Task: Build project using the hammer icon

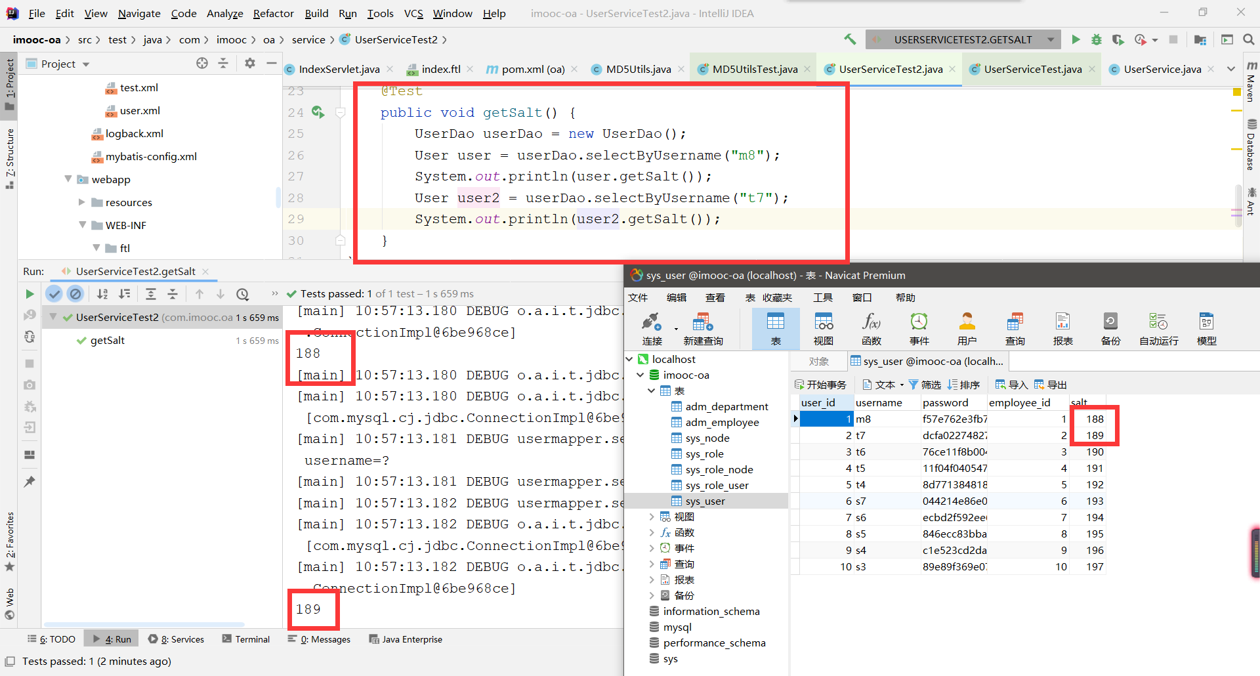Action: [850, 39]
